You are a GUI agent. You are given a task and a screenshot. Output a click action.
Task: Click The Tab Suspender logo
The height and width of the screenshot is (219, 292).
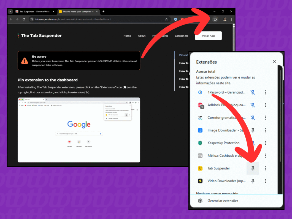tap(39, 36)
